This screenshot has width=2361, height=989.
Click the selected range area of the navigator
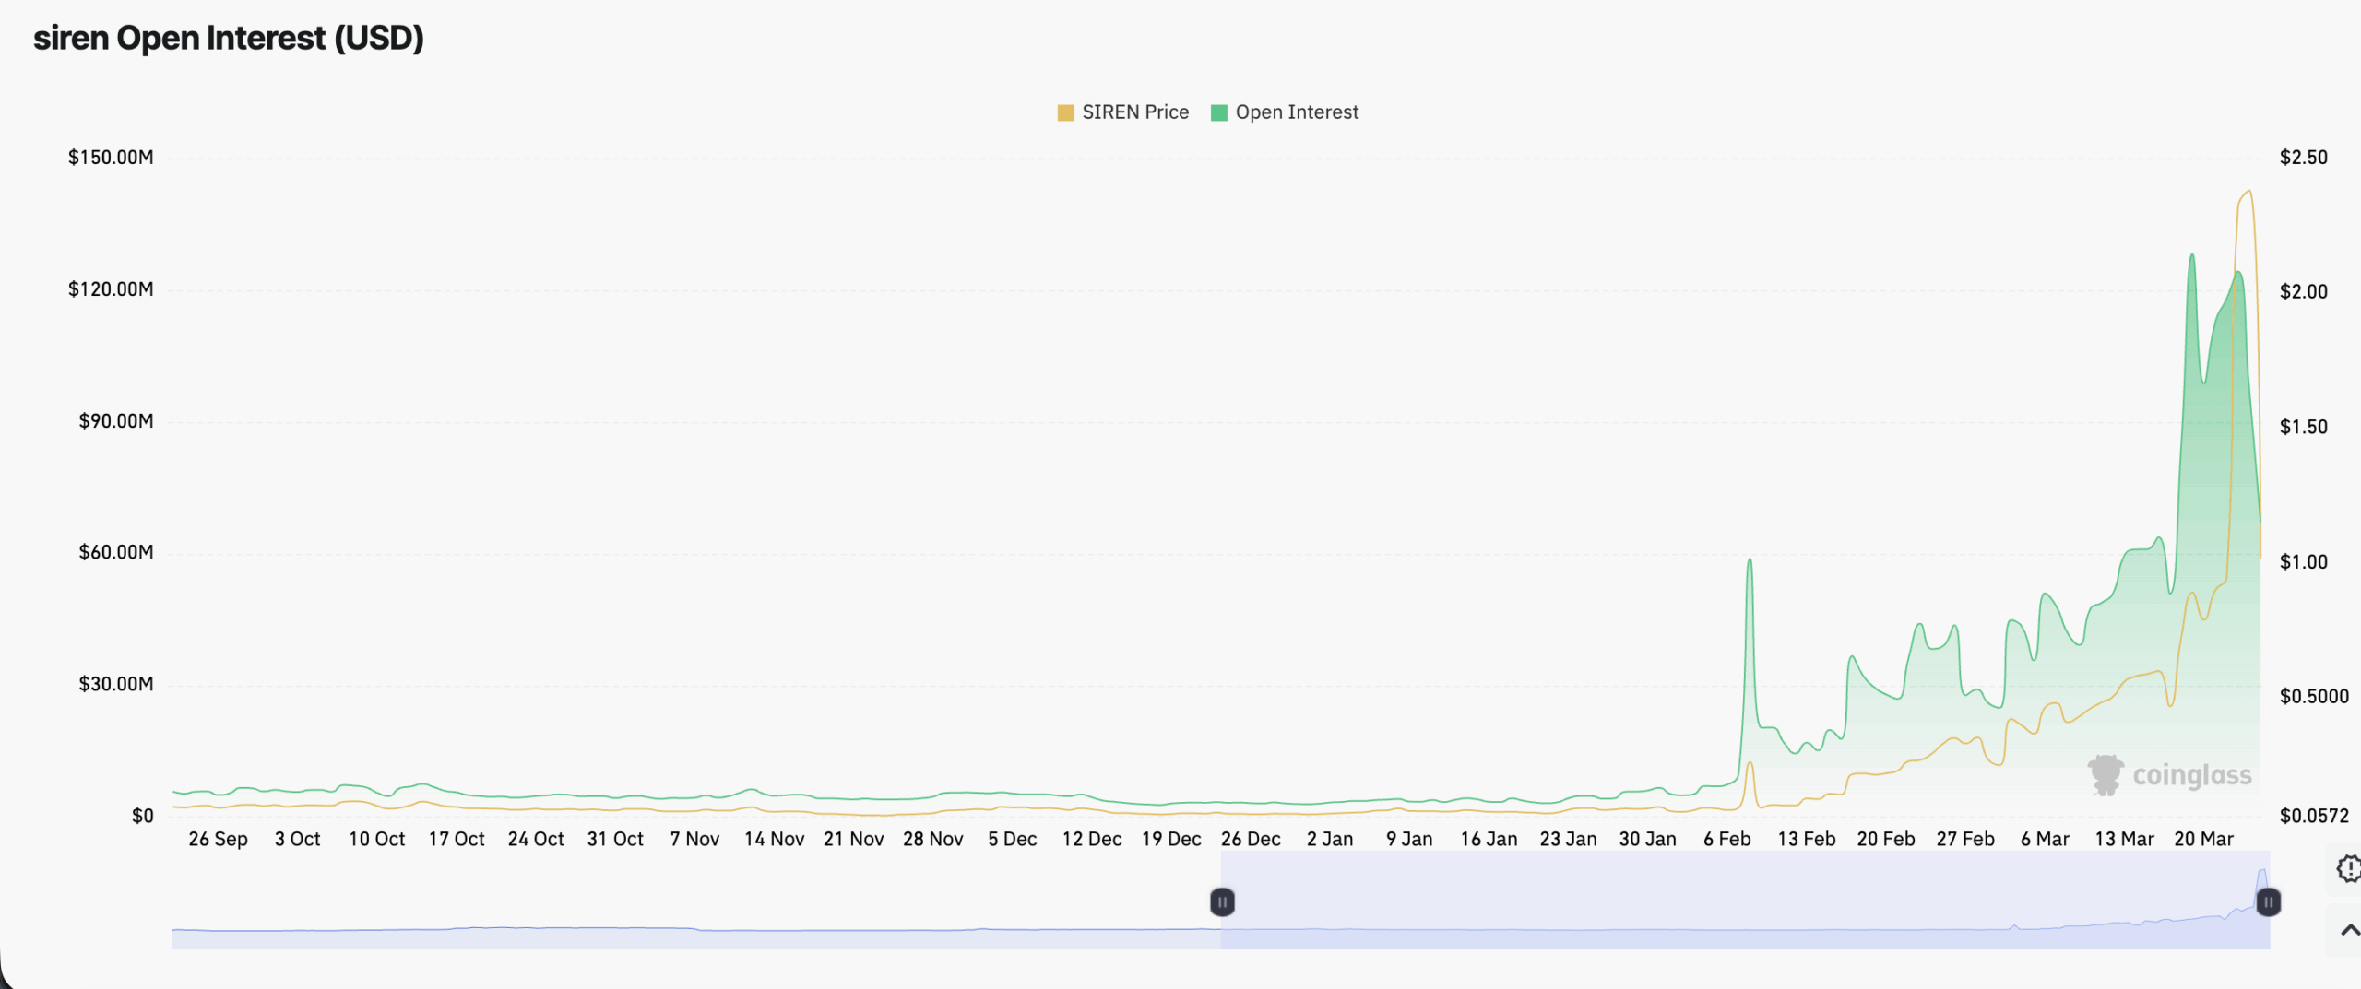(1745, 901)
